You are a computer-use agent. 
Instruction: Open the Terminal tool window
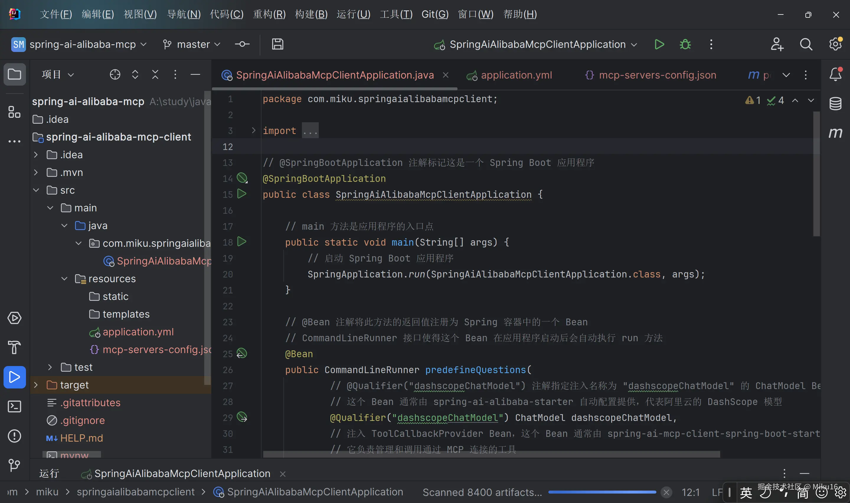(14, 406)
